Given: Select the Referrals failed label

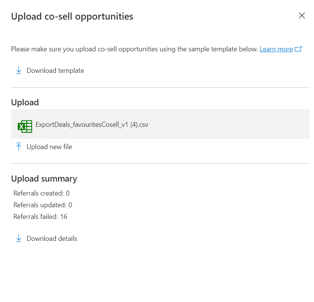Looking at the screenshot, I should 36,217.
